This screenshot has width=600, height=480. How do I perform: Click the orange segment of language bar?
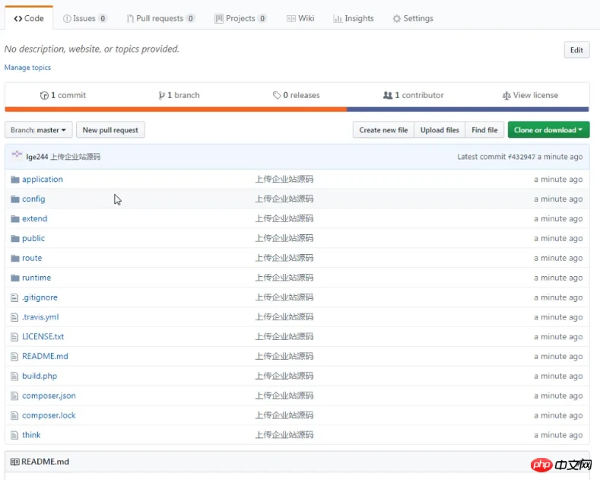click(176, 110)
